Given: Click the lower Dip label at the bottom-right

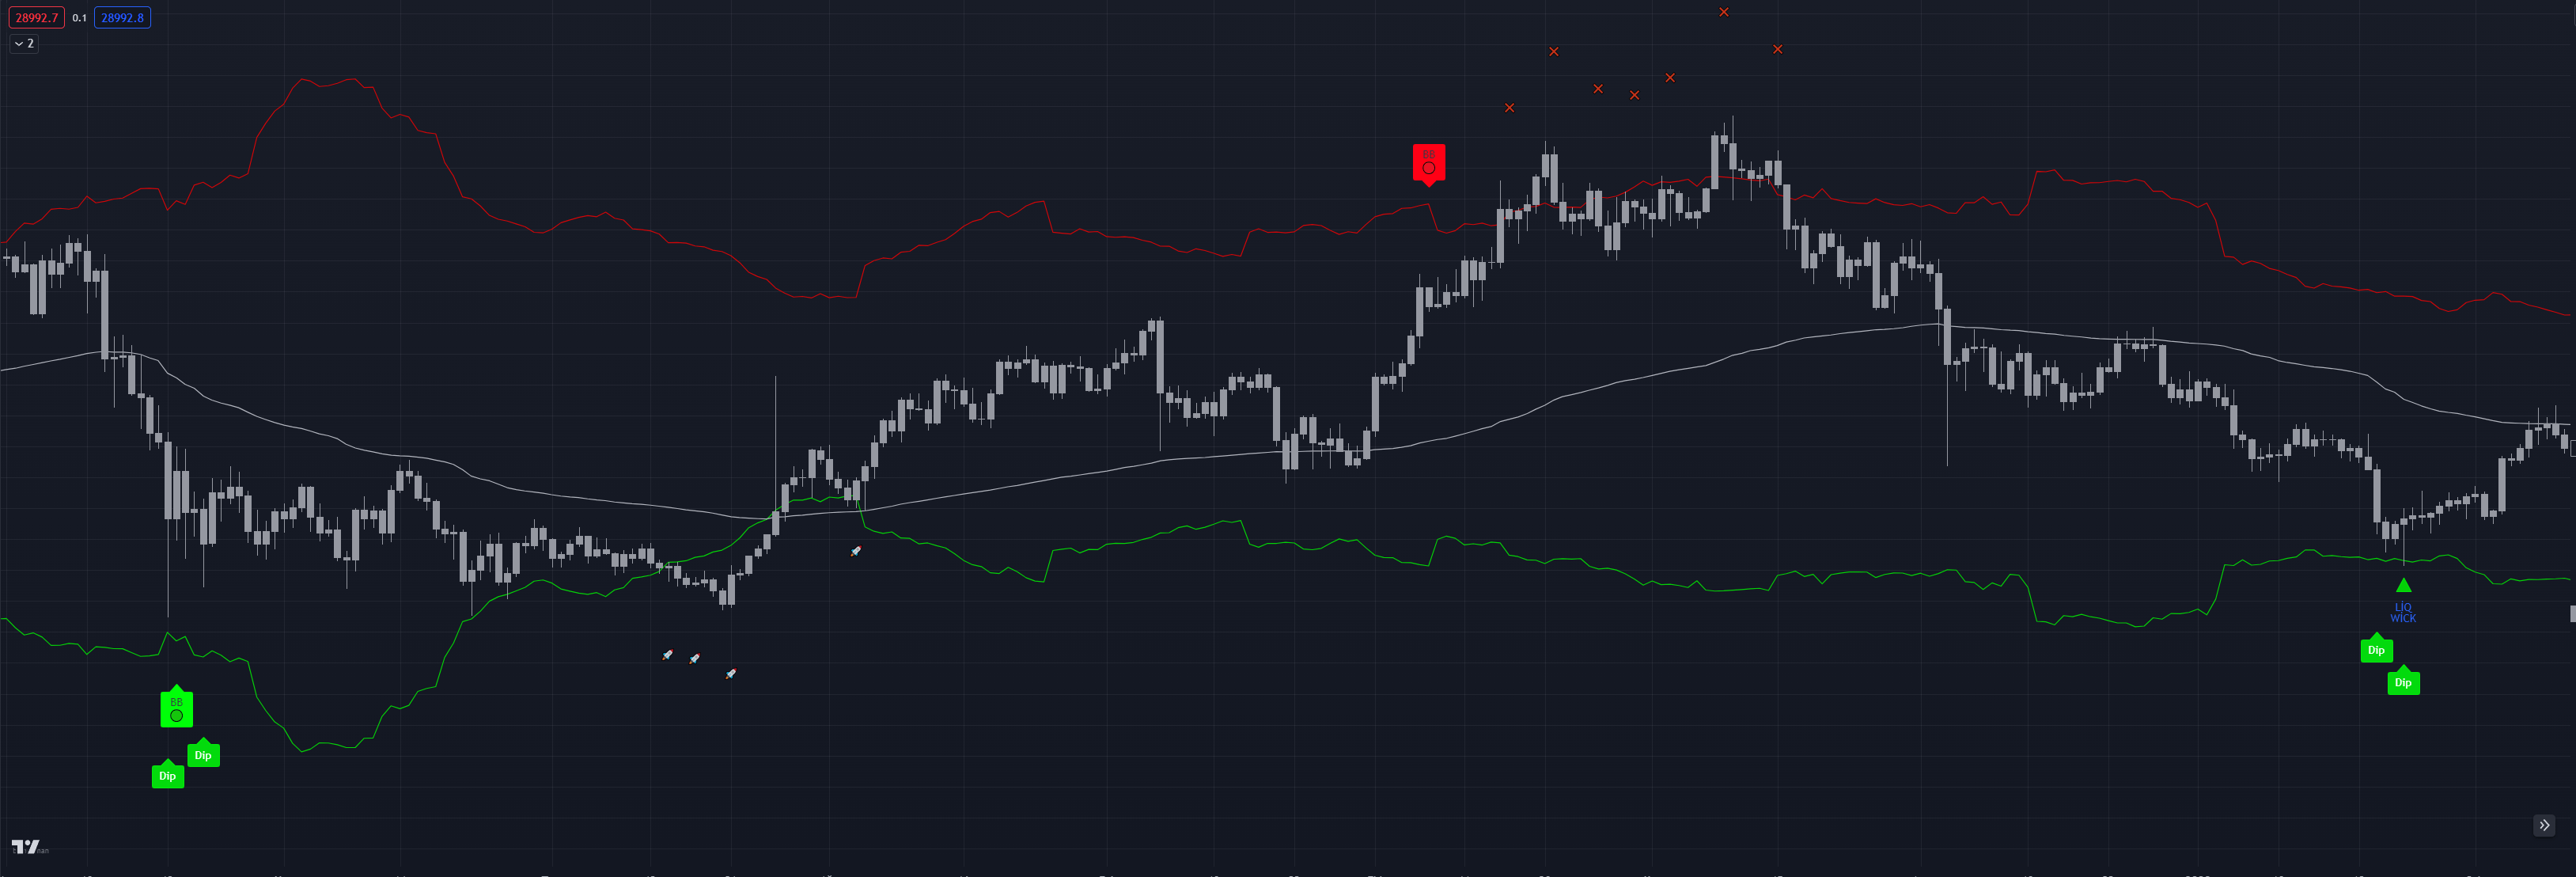Looking at the screenshot, I should click(x=2403, y=682).
